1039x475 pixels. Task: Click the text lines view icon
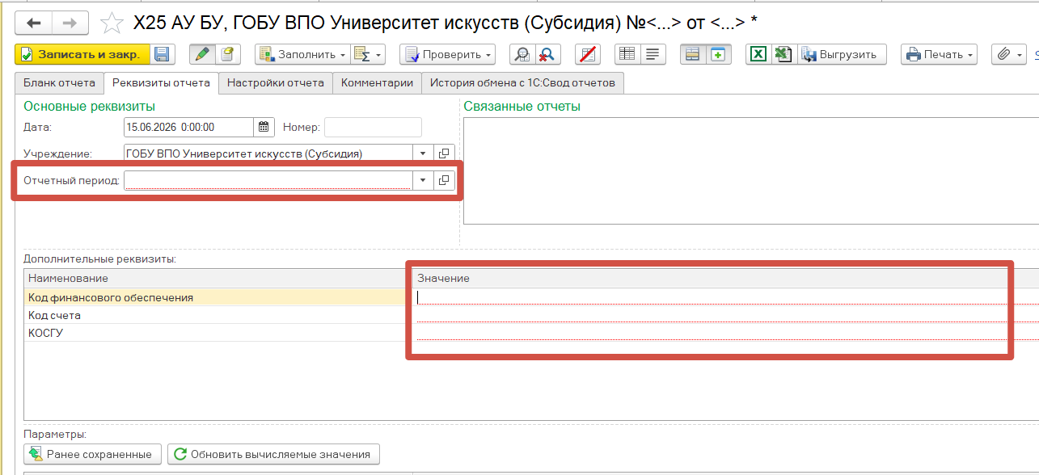[652, 54]
